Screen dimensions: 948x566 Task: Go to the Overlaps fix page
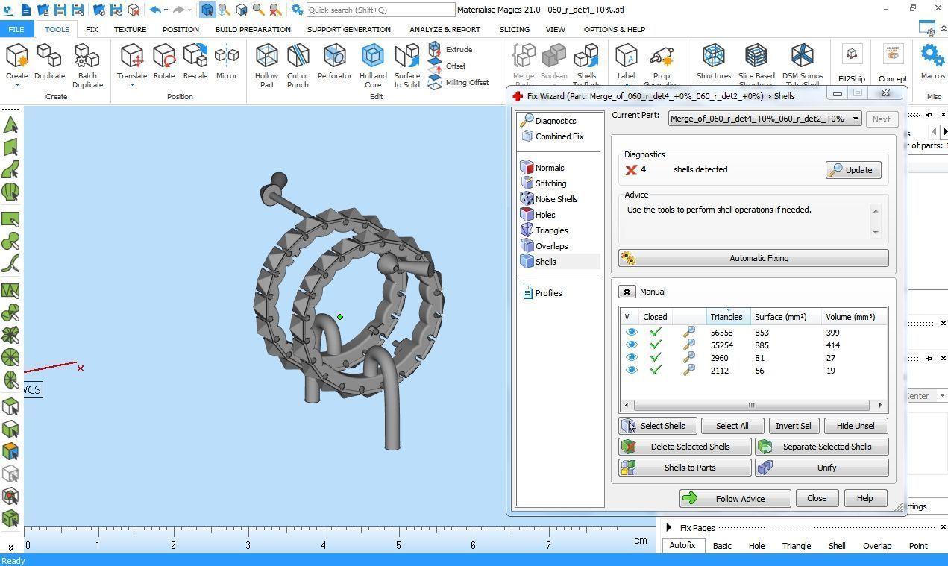pos(544,246)
